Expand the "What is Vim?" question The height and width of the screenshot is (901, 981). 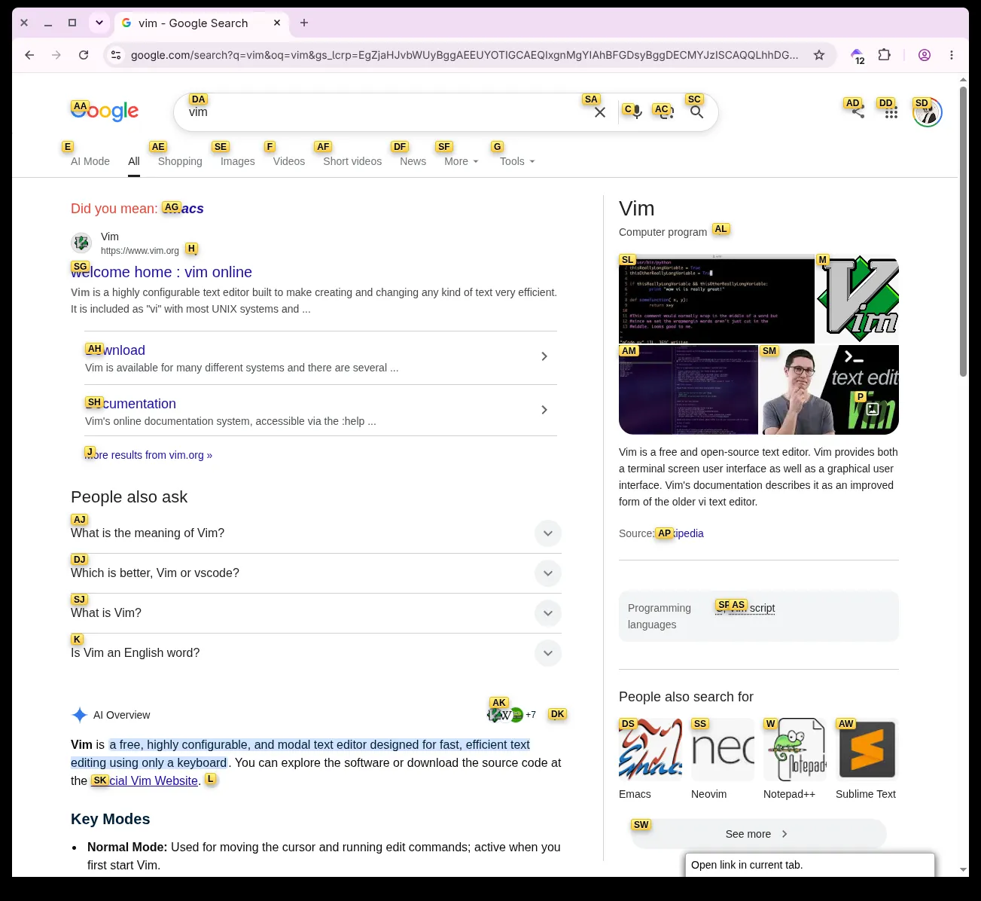(316, 613)
